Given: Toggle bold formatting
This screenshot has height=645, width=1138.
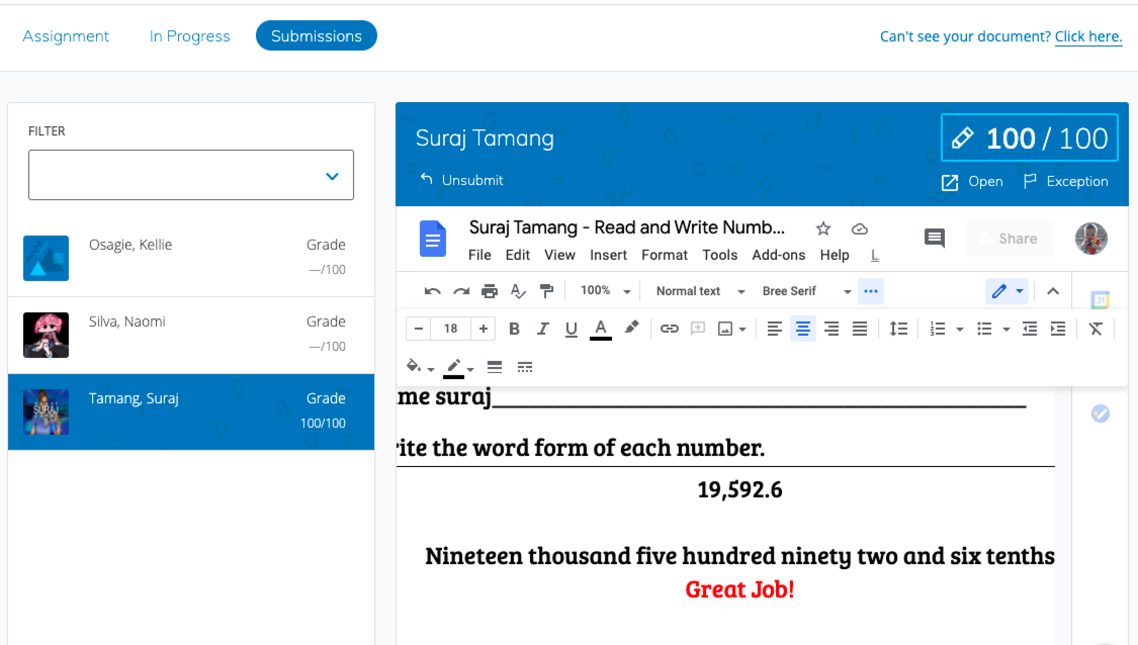Looking at the screenshot, I should pos(514,329).
